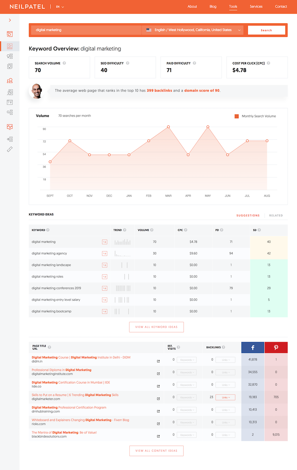The width and height of the screenshot is (297, 470).
Task: Click arrow icon for digital marketing agency row
Action: 104,253
